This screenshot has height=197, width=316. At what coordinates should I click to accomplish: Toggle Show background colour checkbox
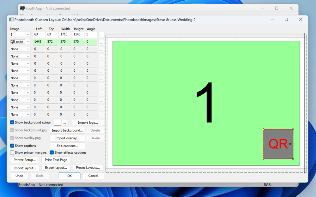pyautogui.click(x=12, y=122)
